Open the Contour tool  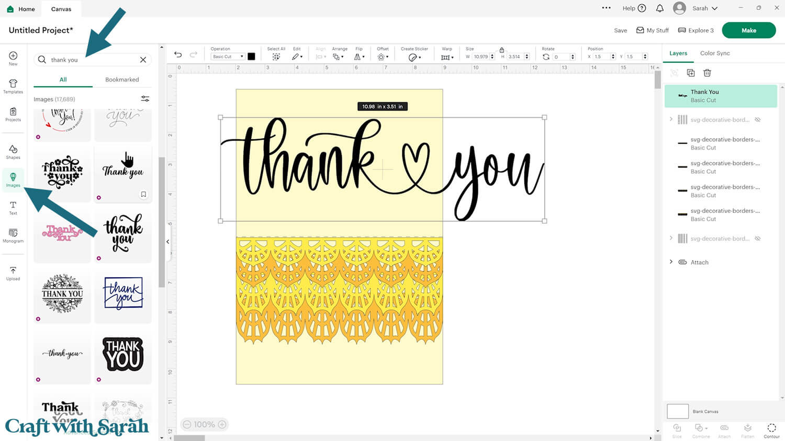pyautogui.click(x=771, y=431)
